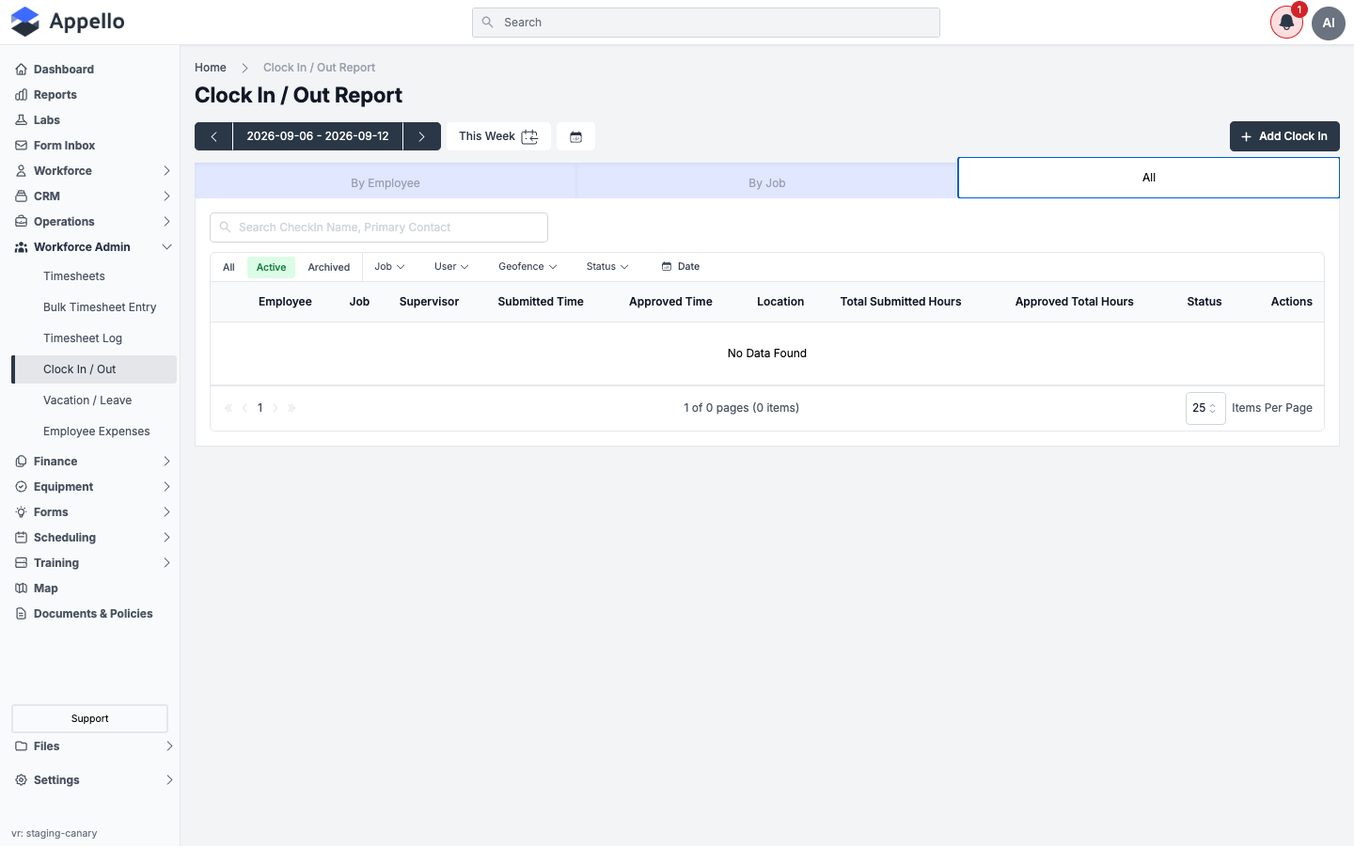The width and height of the screenshot is (1354, 863).
Task: Open the Job filter dropdown
Action: pyautogui.click(x=389, y=267)
